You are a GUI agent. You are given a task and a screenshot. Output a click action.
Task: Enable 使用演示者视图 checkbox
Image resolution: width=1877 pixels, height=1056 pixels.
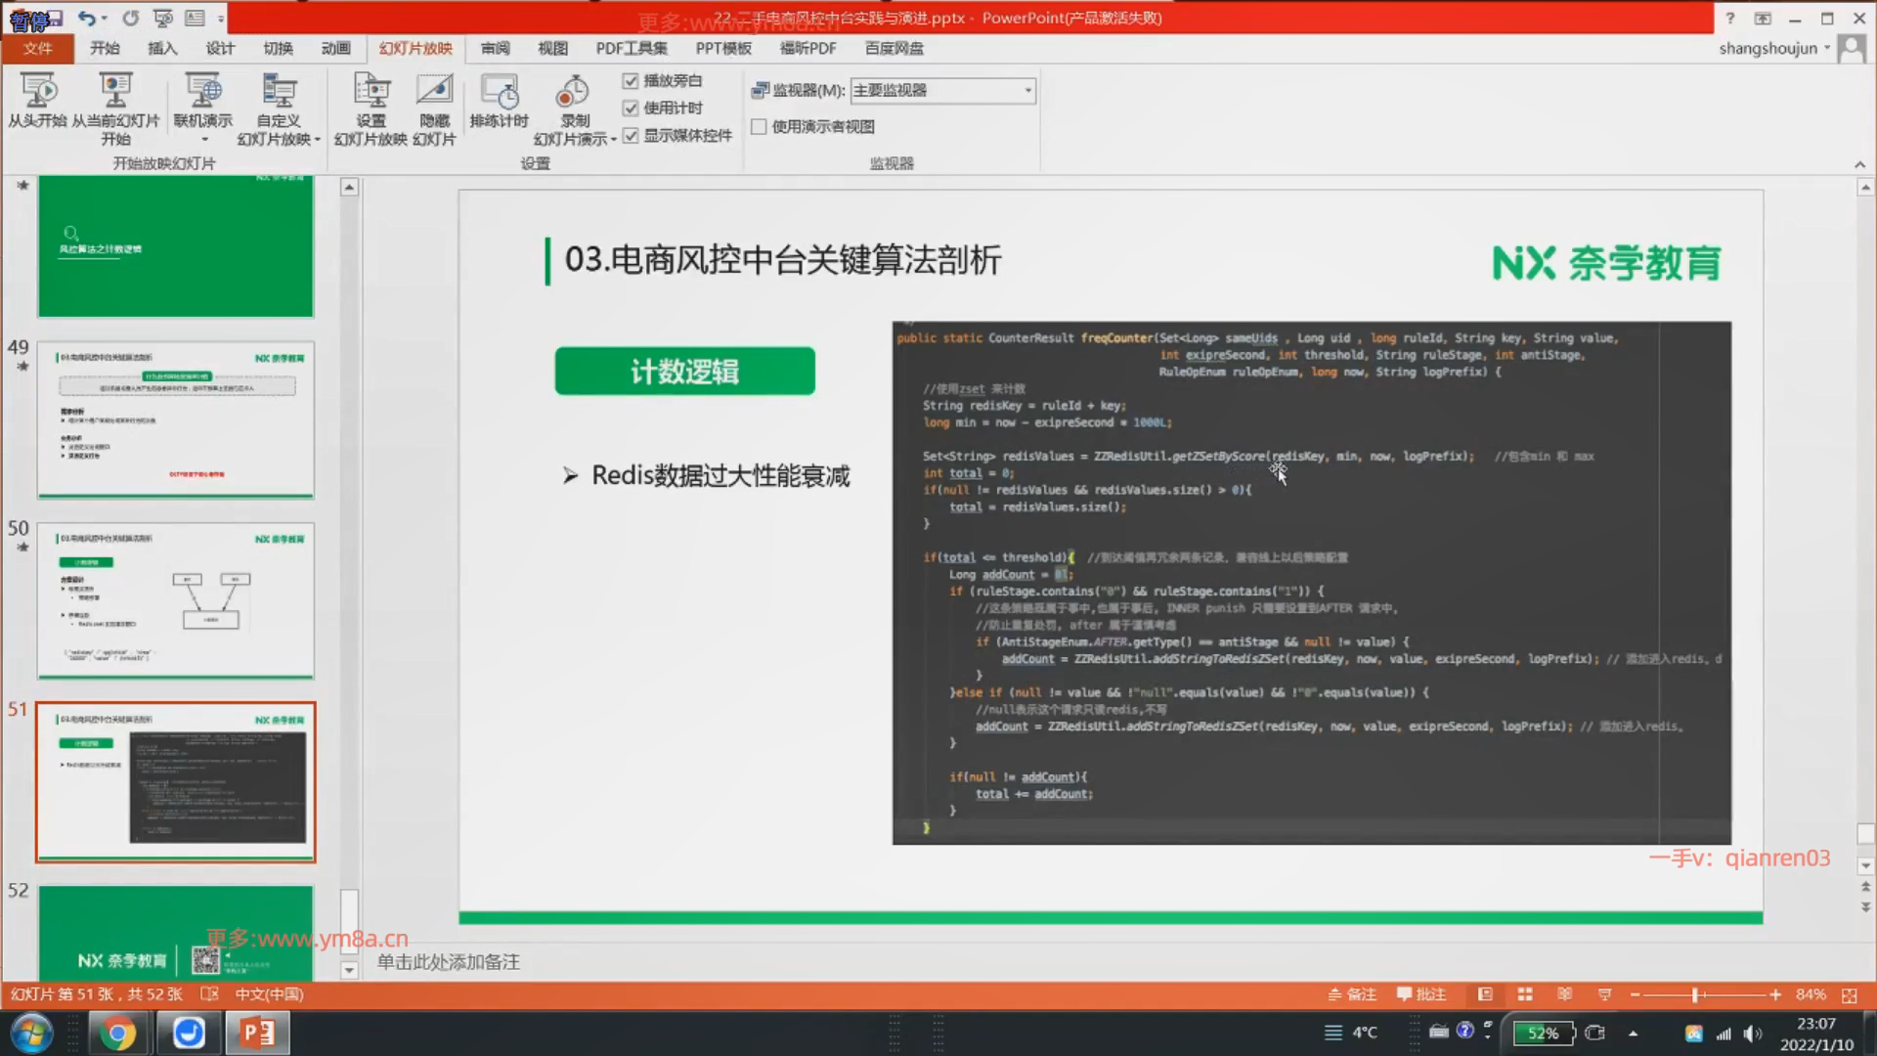(x=759, y=127)
